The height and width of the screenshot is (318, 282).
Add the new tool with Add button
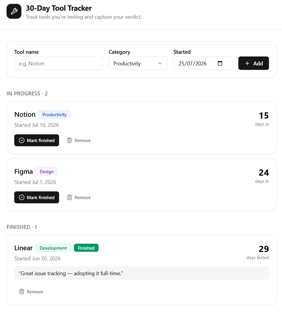click(254, 63)
